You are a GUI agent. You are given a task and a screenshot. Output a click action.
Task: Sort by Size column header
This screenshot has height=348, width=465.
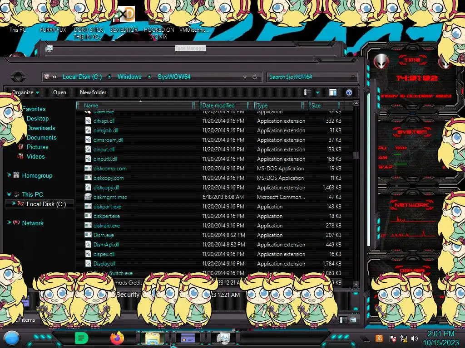[x=324, y=105]
